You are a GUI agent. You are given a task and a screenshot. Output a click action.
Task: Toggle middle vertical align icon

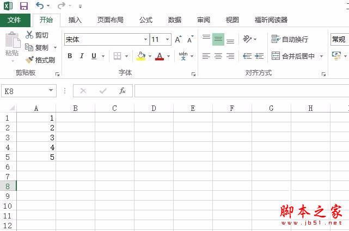coord(218,39)
